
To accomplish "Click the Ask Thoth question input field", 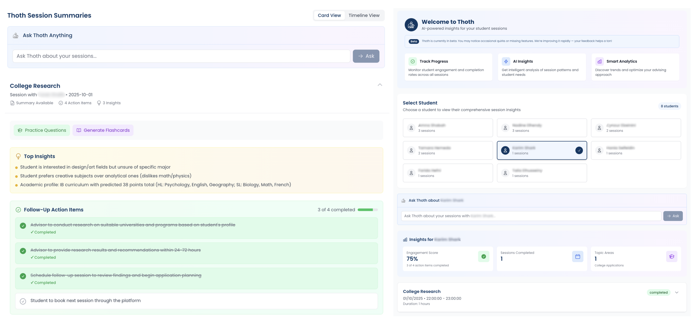I will click(181, 56).
